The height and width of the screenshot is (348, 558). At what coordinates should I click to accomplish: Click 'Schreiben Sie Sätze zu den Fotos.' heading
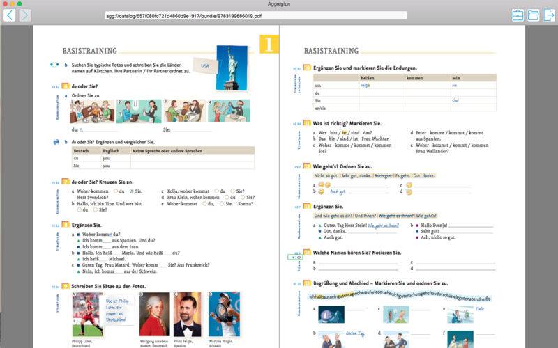(x=109, y=286)
